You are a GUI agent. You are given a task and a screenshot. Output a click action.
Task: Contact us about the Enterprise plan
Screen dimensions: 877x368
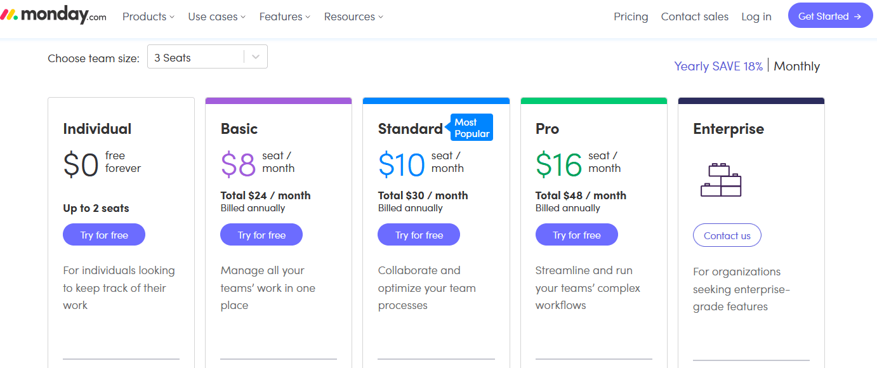coord(727,235)
